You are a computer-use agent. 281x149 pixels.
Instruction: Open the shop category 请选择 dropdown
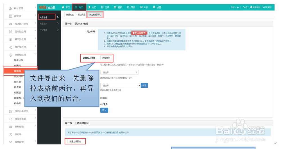point(121,86)
